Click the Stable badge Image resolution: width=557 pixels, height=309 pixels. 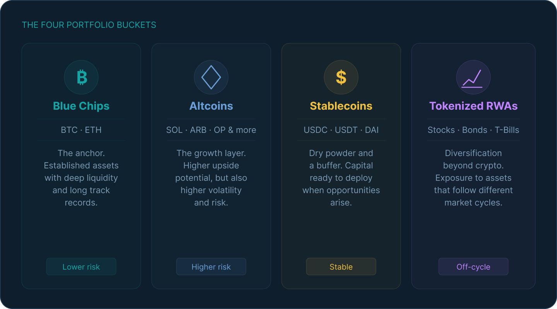pyautogui.click(x=341, y=267)
